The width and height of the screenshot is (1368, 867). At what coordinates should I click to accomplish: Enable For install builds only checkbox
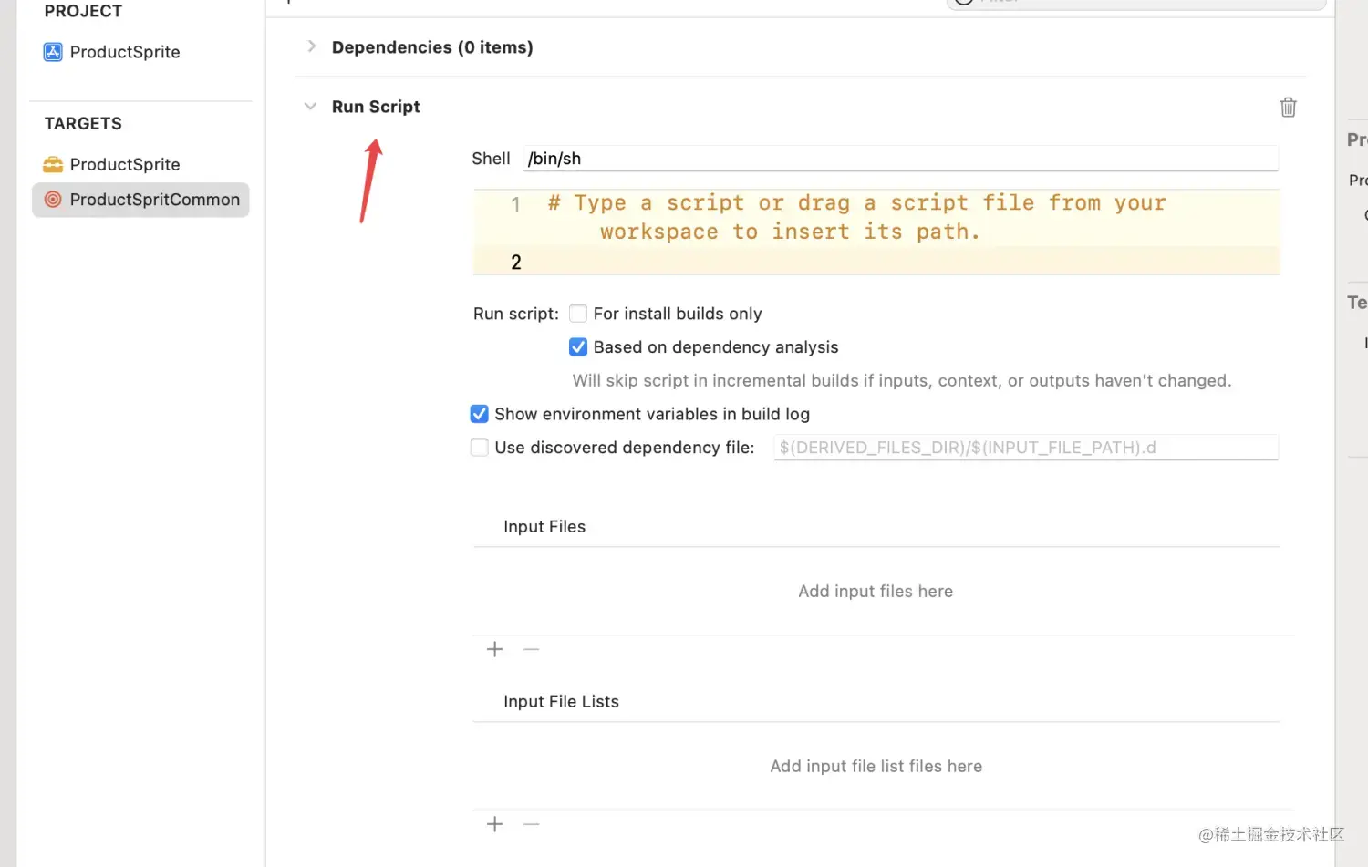pyautogui.click(x=578, y=314)
